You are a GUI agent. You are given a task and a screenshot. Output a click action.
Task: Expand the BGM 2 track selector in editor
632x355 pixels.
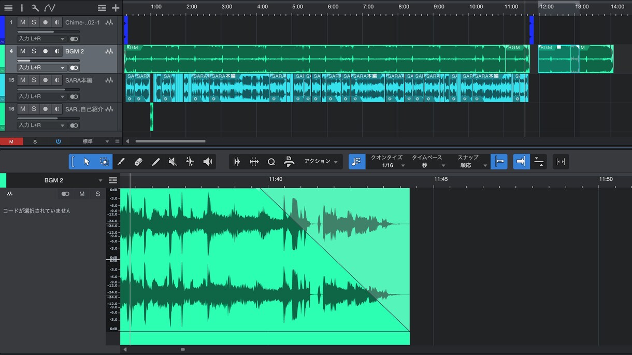(x=100, y=180)
